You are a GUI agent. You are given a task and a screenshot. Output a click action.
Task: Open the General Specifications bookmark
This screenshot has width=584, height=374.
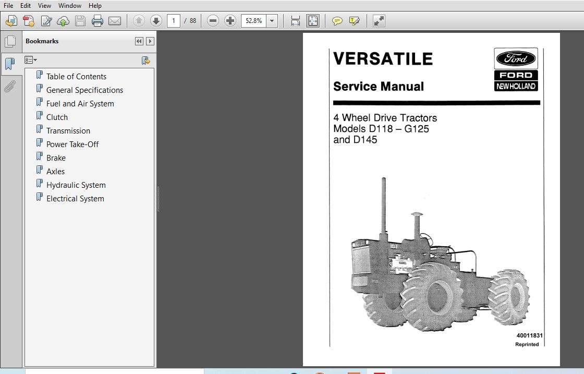[84, 90]
